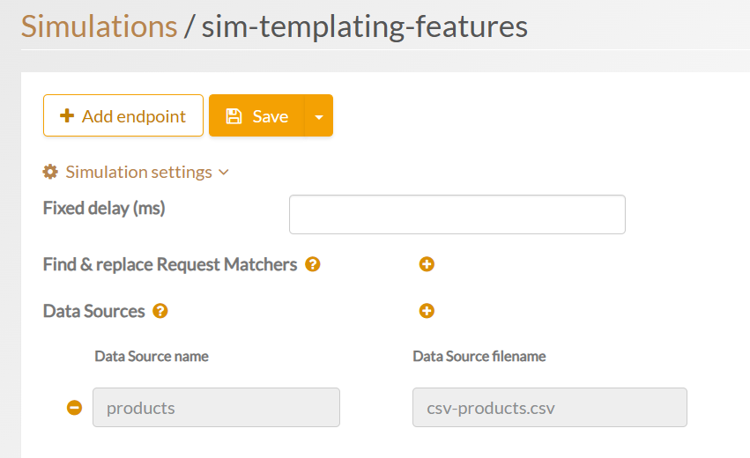Click the Save button label
Image resolution: width=750 pixels, height=458 pixels.
click(270, 116)
